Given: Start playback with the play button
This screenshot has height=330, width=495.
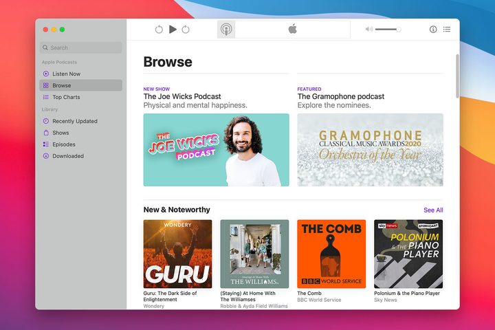Looking at the screenshot, I should point(173,30).
